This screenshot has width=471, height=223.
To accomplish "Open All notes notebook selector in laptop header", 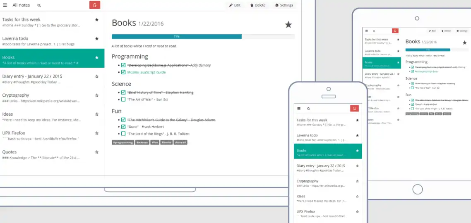I will [x=21, y=5].
